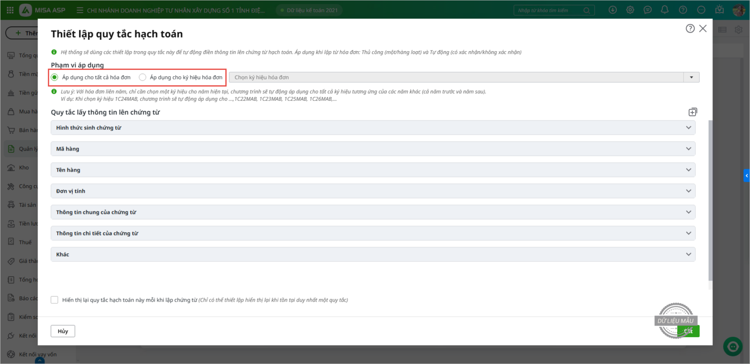Expand the 'Mã hàng' section
This screenshot has height=364, width=750.
[373, 149]
